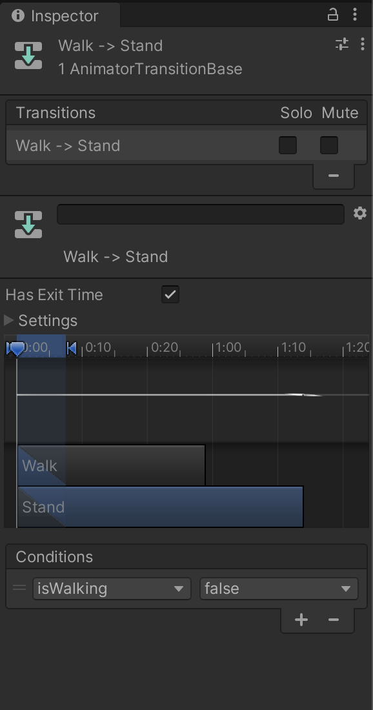
Task: Click the timeline transition end marker
Action: pos(72,348)
